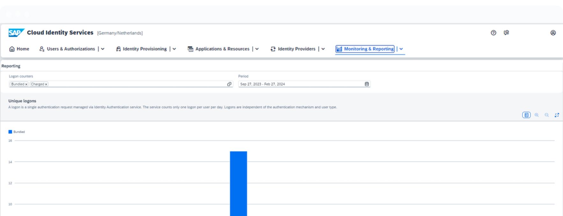Toggle the chart legend button
563x216 pixels.
526,115
